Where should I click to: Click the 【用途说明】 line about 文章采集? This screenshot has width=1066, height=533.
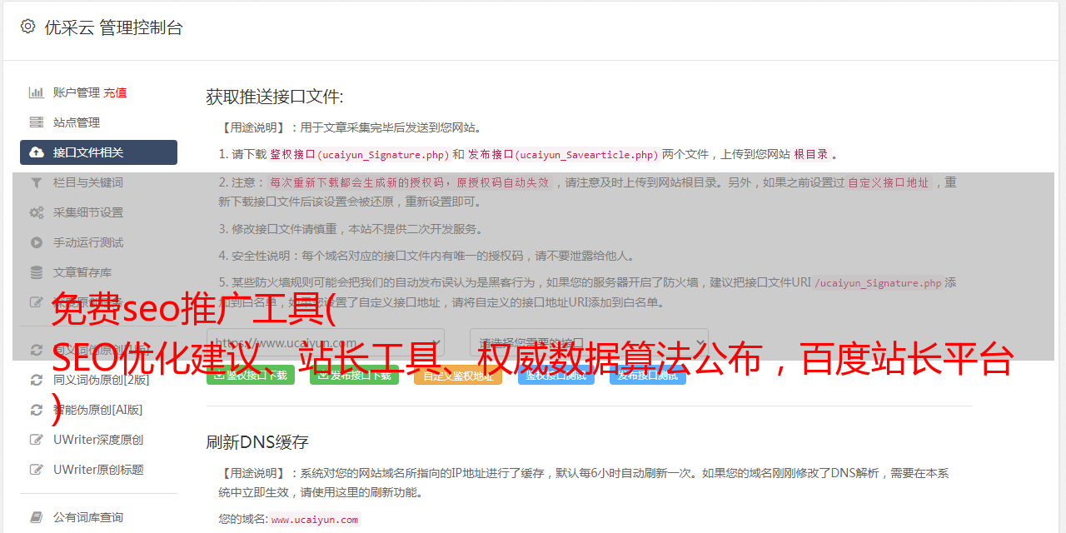coord(351,127)
